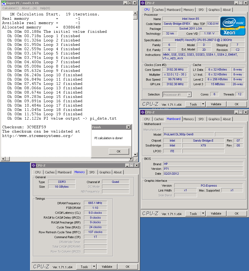Click Tools button in Memory CPU-Z window
This screenshot has height=271, width=249.
(84, 267)
